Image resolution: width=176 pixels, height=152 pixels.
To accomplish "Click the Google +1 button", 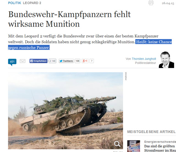I will coord(85,61).
